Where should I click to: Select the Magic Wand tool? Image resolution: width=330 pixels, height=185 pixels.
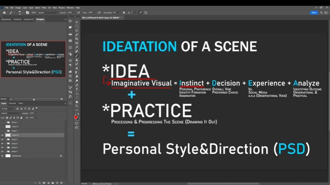tap(77, 35)
